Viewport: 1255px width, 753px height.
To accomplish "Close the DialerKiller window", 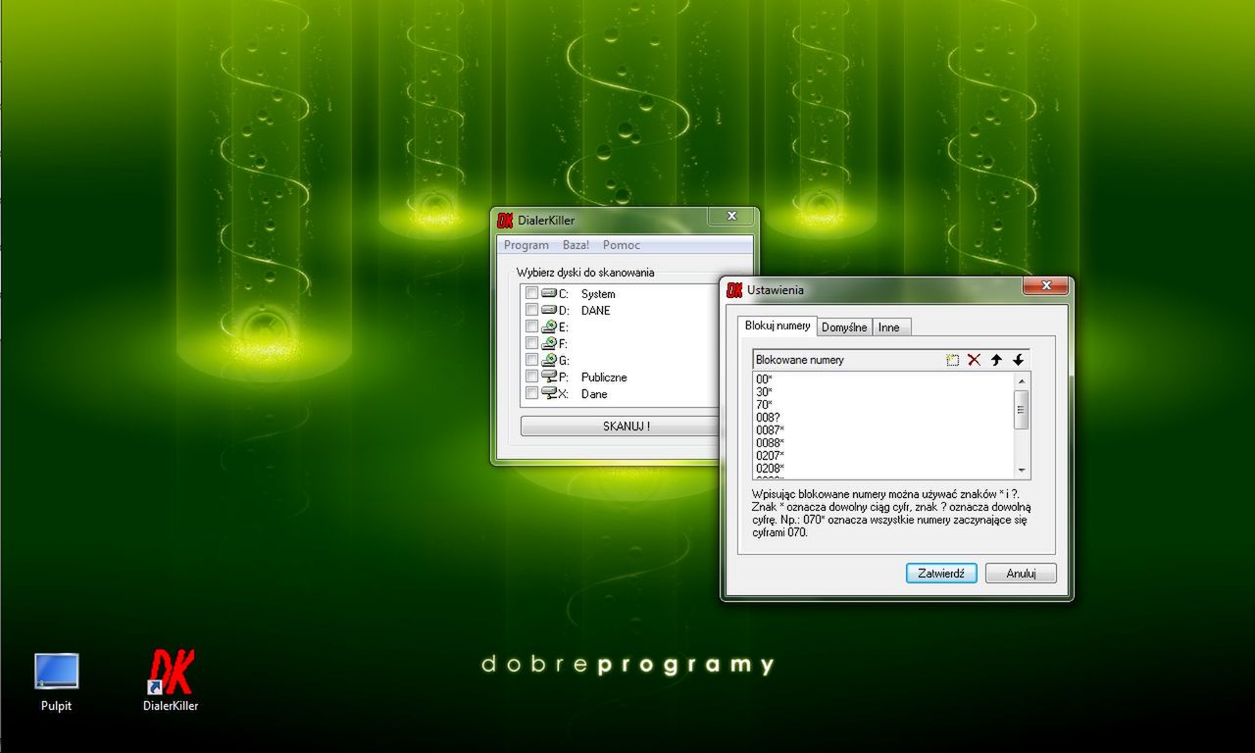I will [731, 217].
